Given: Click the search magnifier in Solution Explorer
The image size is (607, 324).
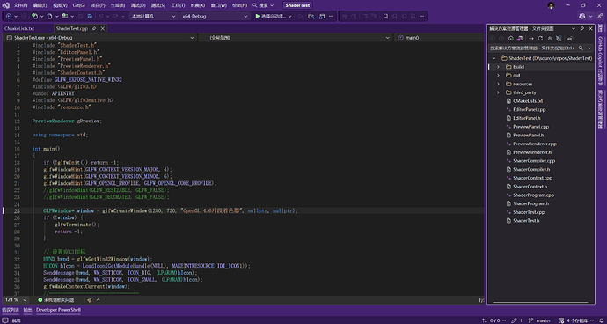Looking at the screenshot, I should 581,48.
